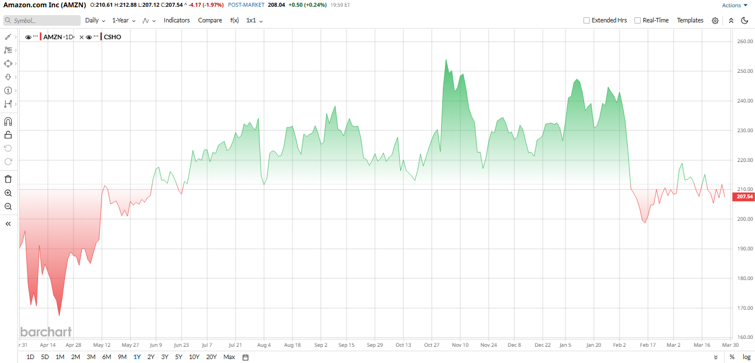Click the AMZN 1D series label
This screenshot has height=363, width=755.
(x=59, y=37)
